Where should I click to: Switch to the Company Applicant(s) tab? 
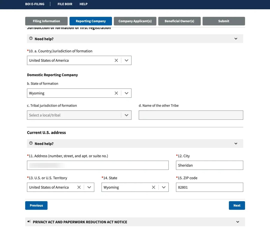[x=135, y=21]
